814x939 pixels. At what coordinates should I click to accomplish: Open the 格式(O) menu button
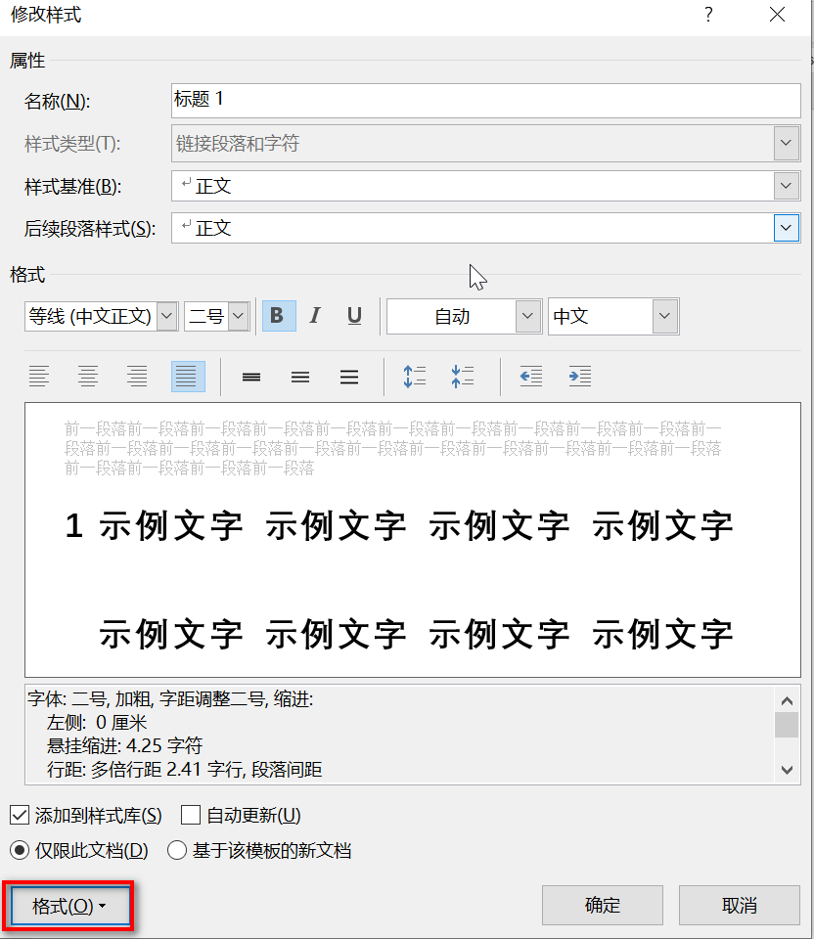click(69, 906)
